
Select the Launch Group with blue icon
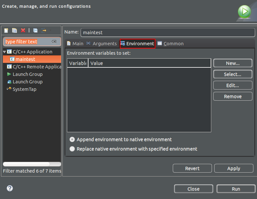pos(27,82)
